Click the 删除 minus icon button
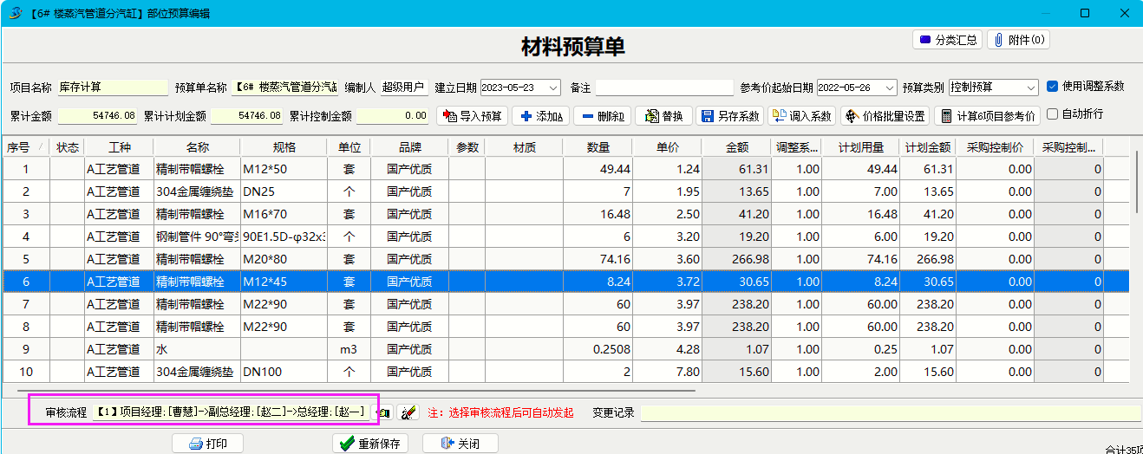This screenshot has height=454, width=1143. pyautogui.click(x=600, y=116)
